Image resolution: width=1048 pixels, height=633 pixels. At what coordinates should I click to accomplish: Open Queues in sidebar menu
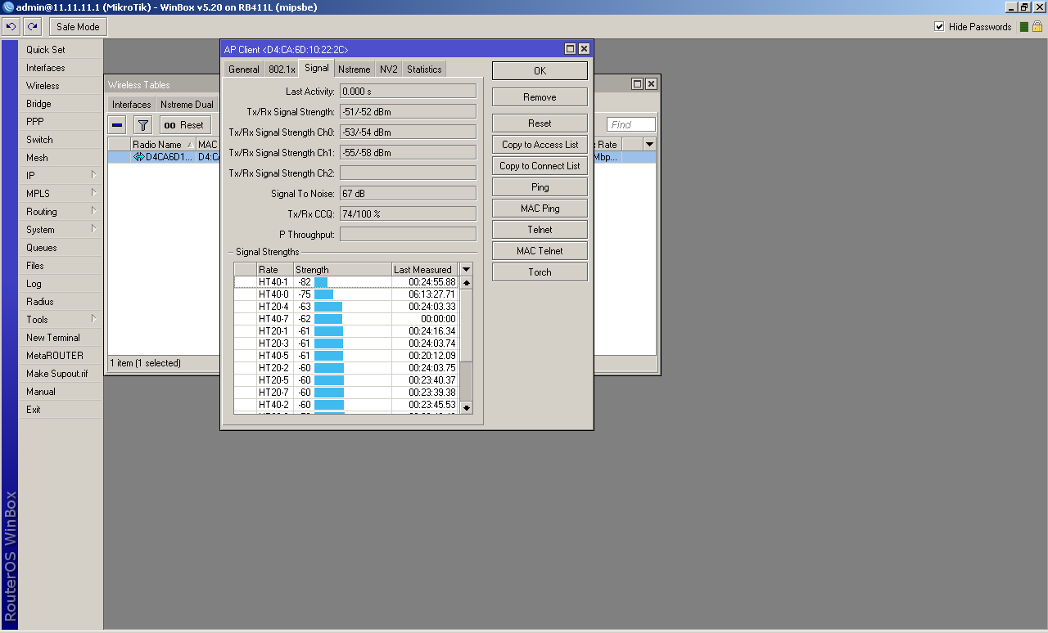(61, 248)
